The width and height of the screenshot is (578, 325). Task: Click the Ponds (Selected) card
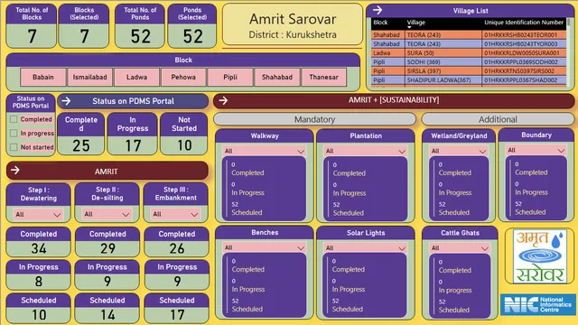tap(192, 26)
